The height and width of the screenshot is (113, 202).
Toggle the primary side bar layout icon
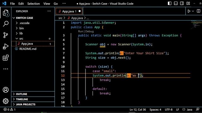(x=169, y=3)
